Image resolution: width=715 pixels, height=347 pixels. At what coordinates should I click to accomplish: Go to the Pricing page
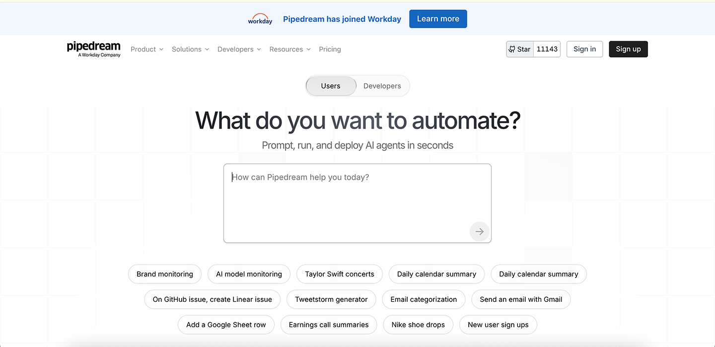tap(330, 49)
